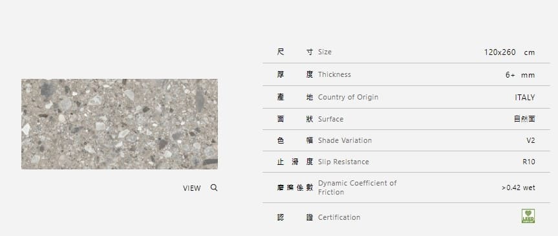Image resolution: width=558 pixels, height=236 pixels.
Task: Click the Certification row label
Action: 339,217
